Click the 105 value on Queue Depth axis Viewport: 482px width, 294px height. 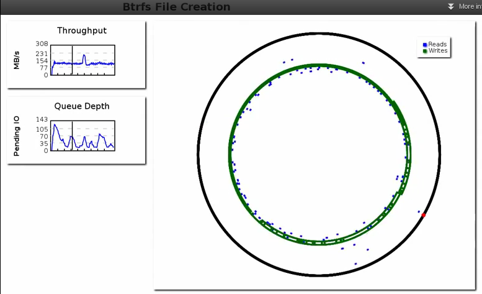coord(42,129)
